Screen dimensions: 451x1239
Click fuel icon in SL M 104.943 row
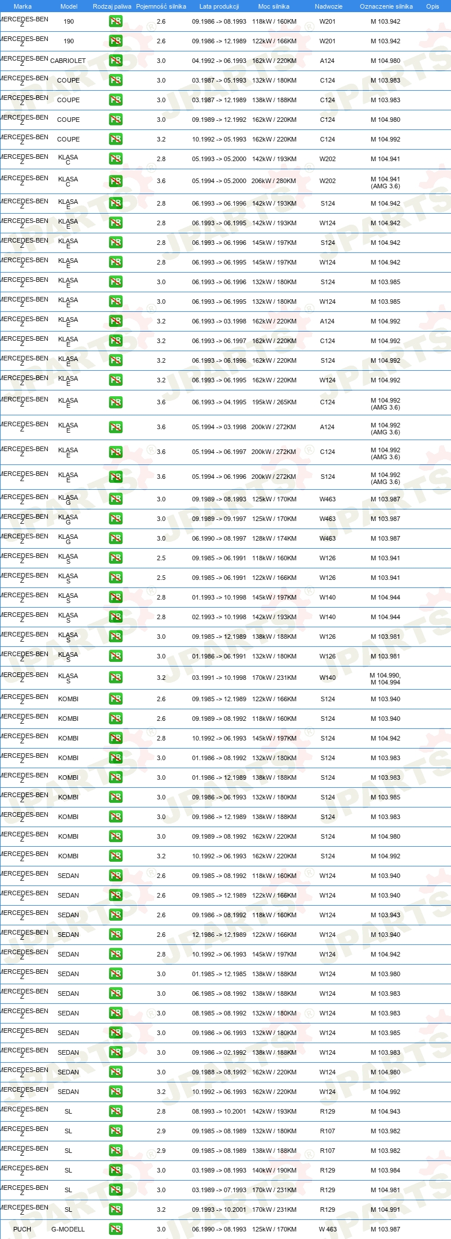[x=115, y=1111]
